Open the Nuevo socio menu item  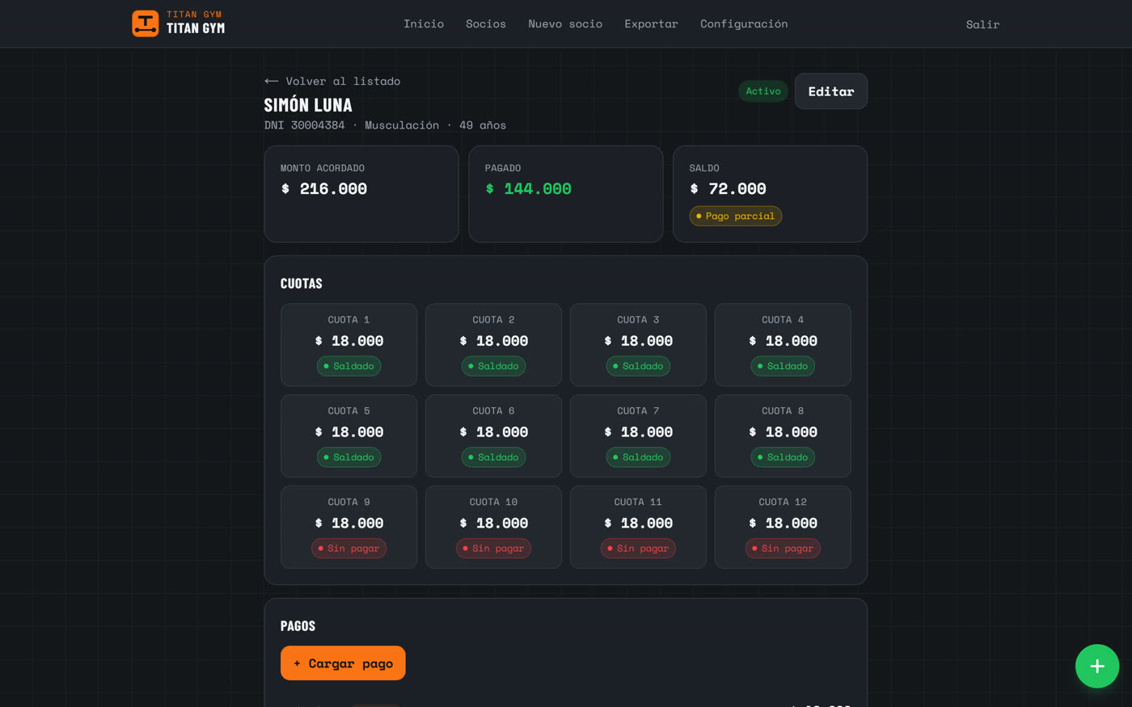coord(565,24)
